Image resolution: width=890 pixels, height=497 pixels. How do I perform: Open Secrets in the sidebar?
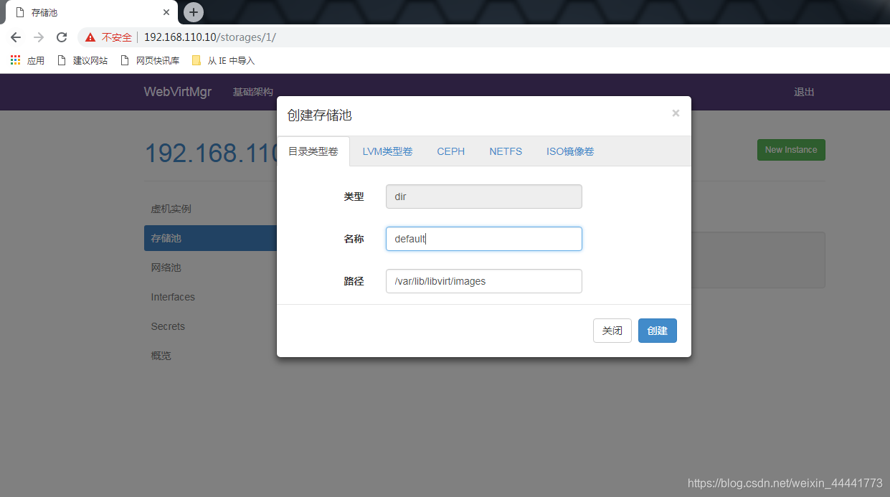pos(168,326)
